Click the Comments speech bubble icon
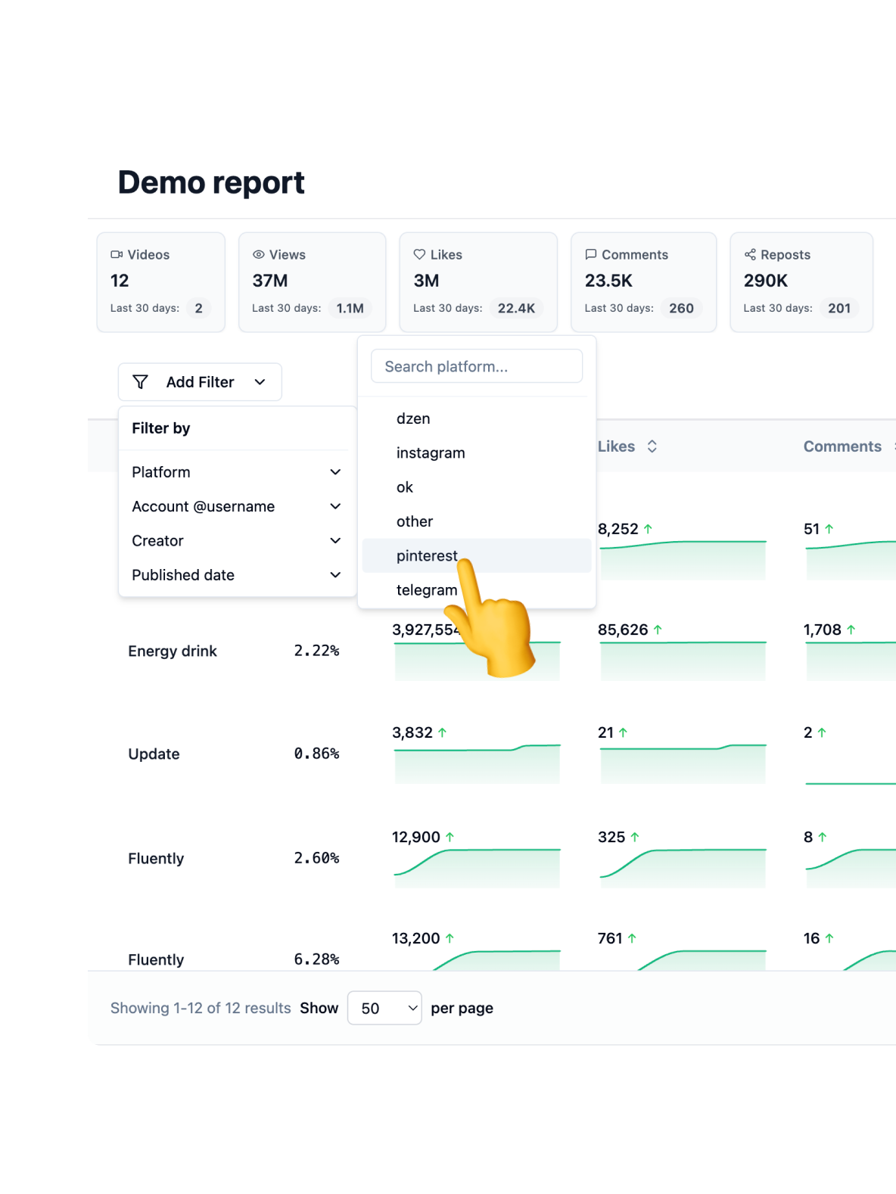This screenshot has width=896, height=1194. coord(591,254)
